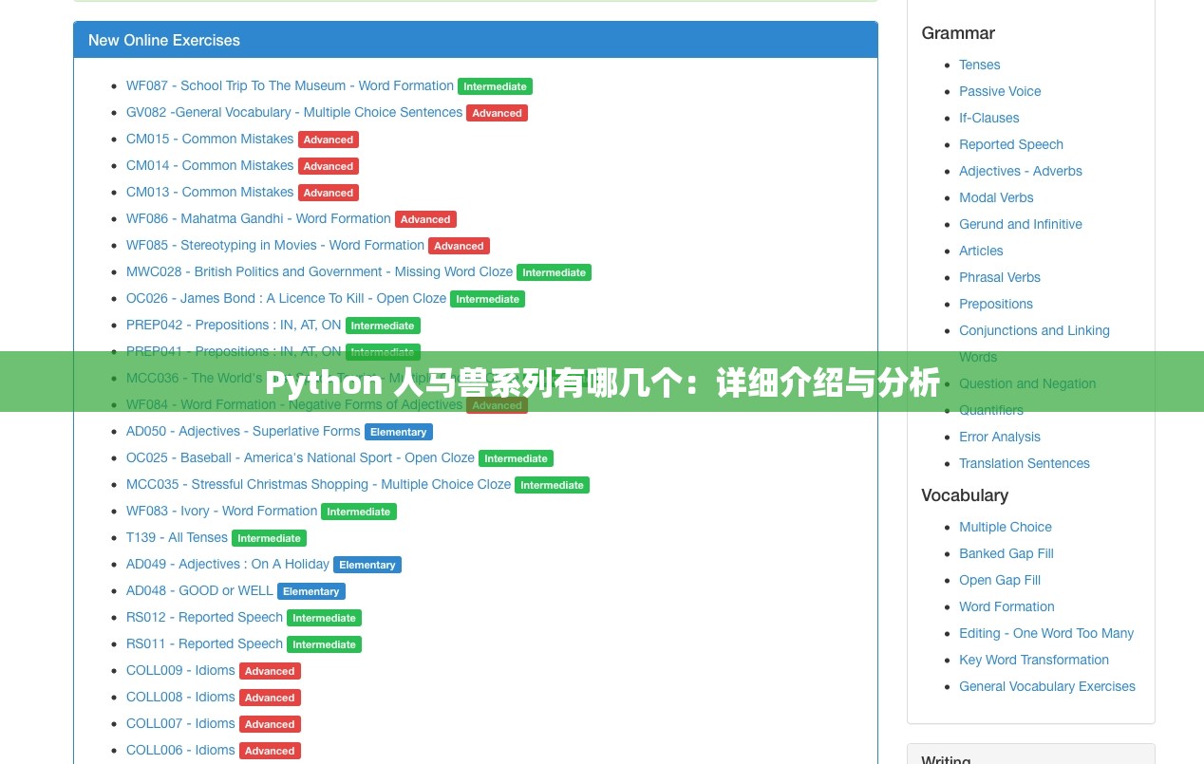Open T139 All Tenses exercise

177,537
